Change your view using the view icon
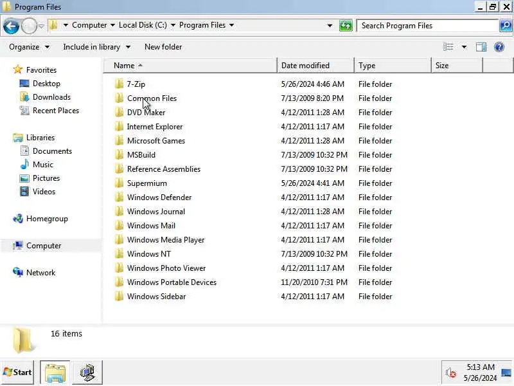 click(x=448, y=47)
